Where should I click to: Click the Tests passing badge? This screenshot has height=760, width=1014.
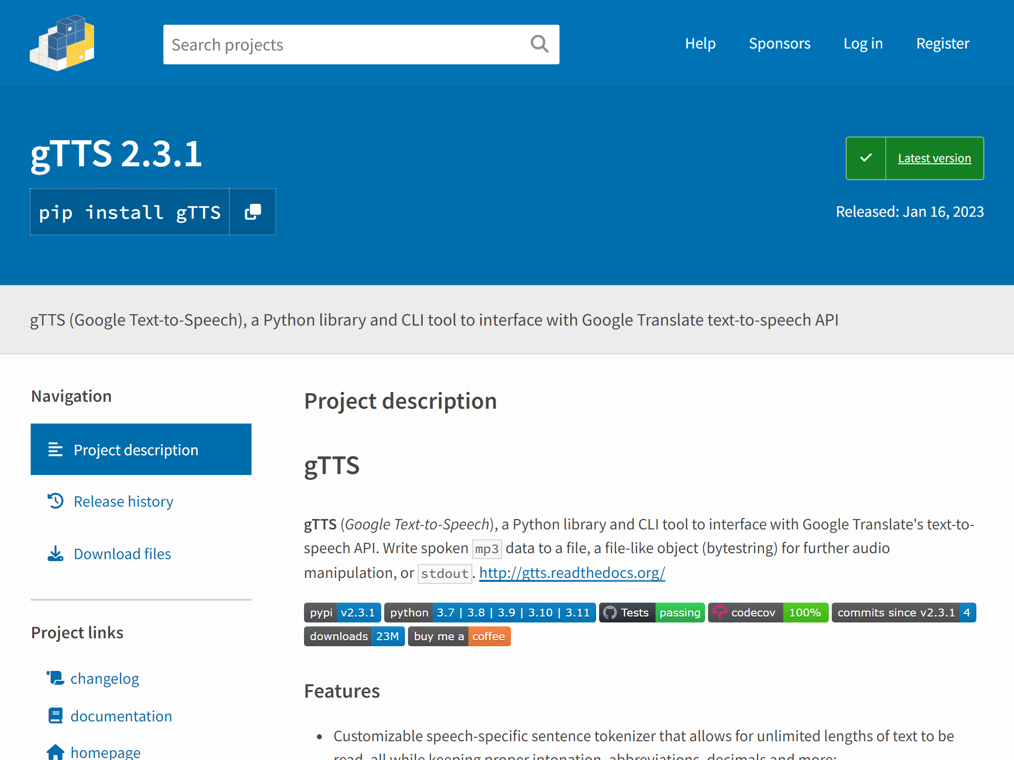[652, 613]
